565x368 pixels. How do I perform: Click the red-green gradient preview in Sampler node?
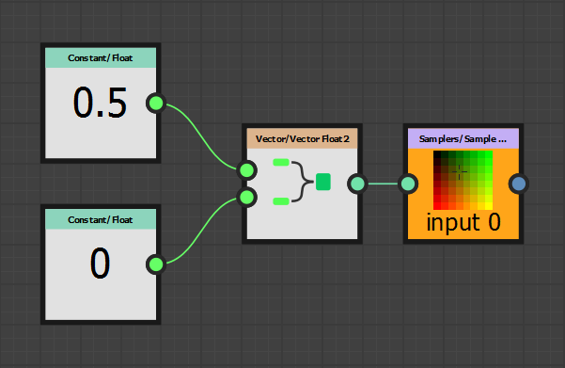pos(463,180)
